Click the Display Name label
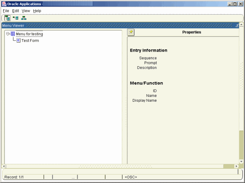This screenshot has height=183, width=245. pyautogui.click(x=144, y=100)
